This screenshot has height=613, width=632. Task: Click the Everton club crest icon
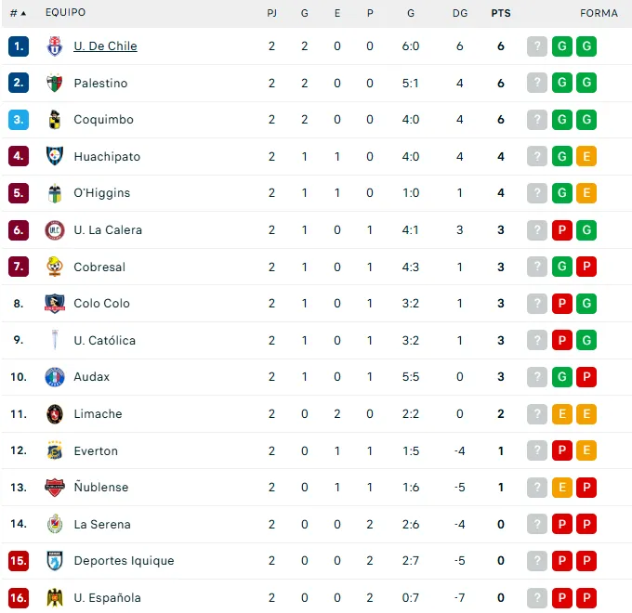pos(55,451)
